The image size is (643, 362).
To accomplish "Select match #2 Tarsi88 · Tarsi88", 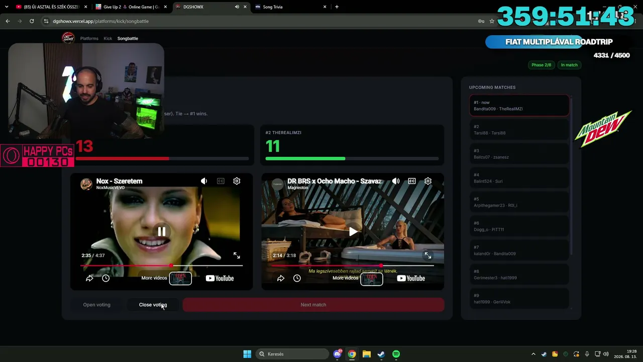I will click(x=519, y=130).
